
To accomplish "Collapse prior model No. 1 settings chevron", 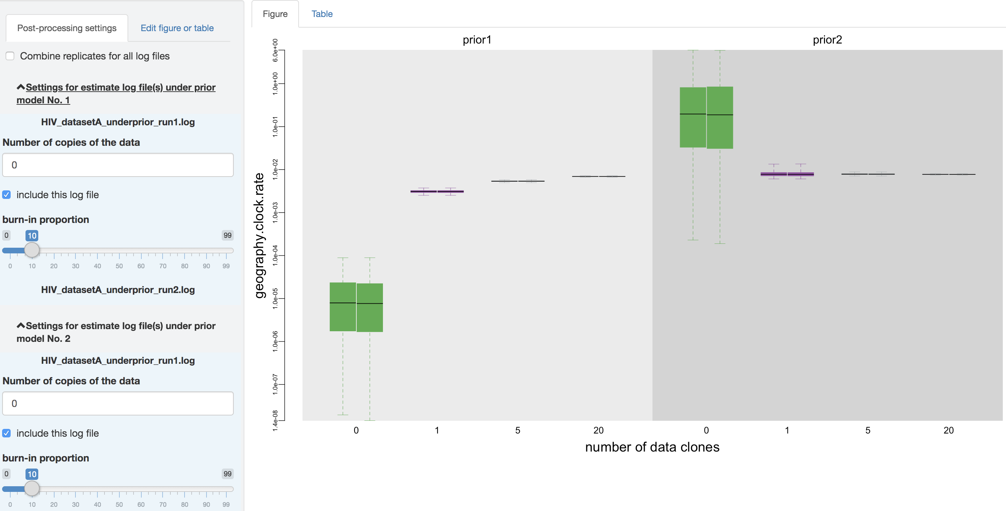I will point(21,87).
